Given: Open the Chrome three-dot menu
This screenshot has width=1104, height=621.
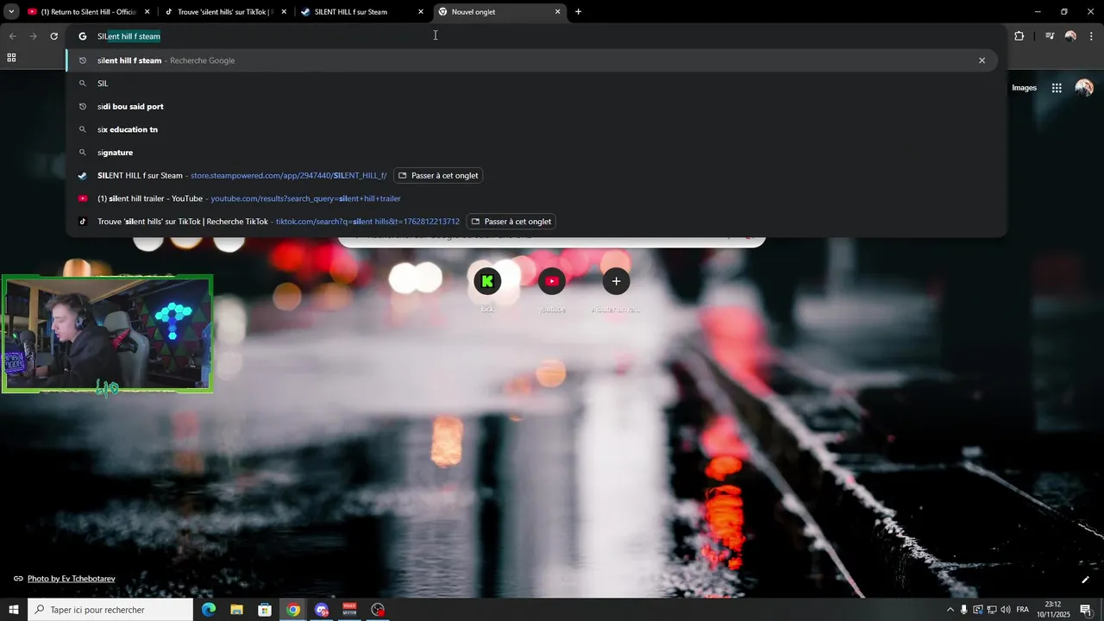Looking at the screenshot, I should click(1092, 36).
